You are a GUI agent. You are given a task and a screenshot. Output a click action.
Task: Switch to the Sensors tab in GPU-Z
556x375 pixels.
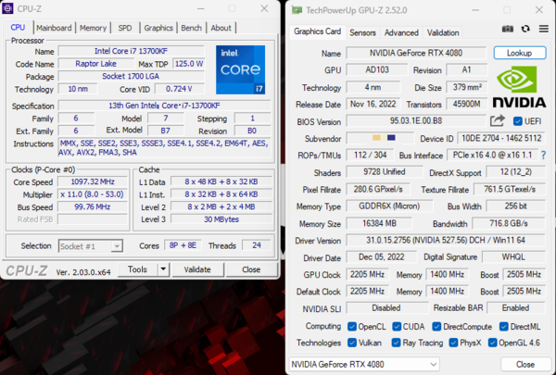pos(362,32)
